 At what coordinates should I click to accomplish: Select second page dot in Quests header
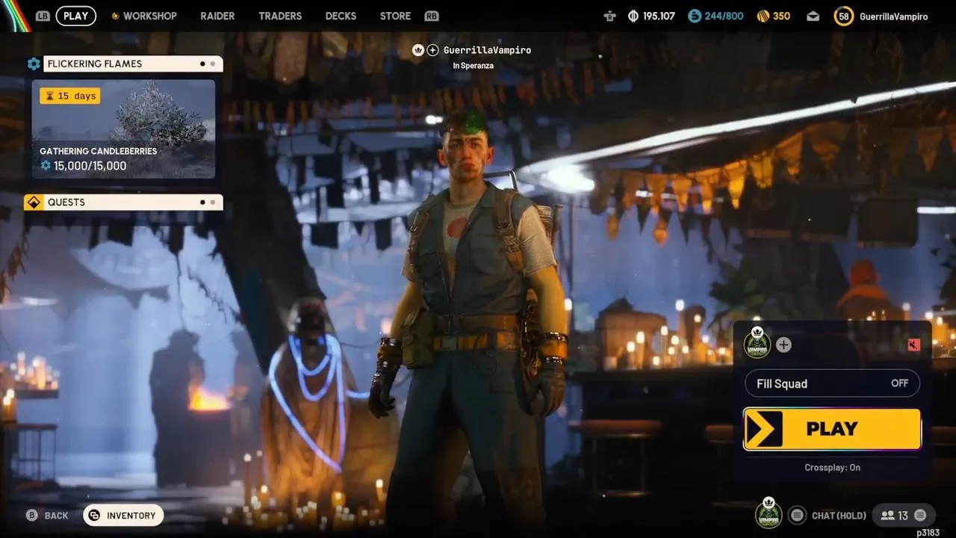point(212,202)
